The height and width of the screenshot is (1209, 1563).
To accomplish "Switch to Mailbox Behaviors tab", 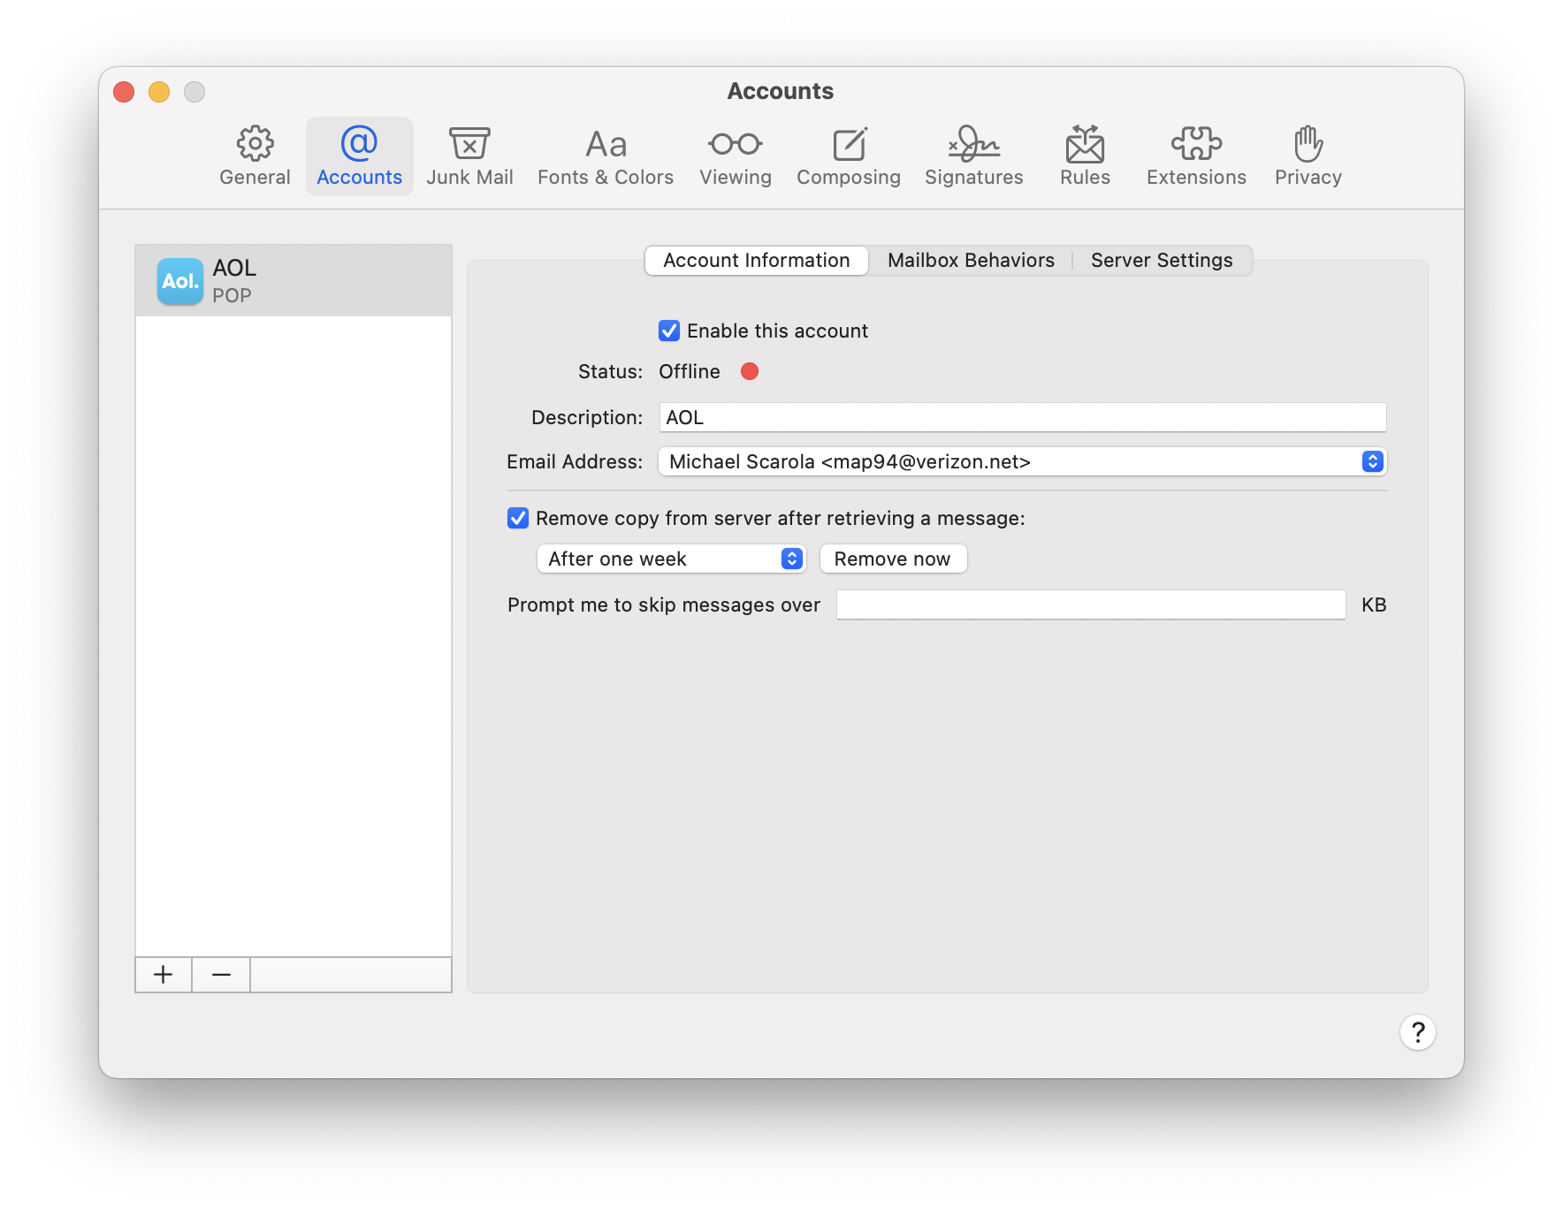I will 971,261.
